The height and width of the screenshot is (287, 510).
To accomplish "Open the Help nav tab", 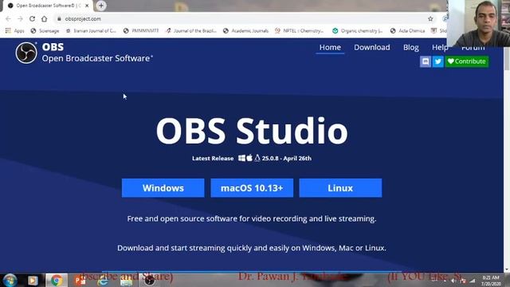I will tap(439, 48).
